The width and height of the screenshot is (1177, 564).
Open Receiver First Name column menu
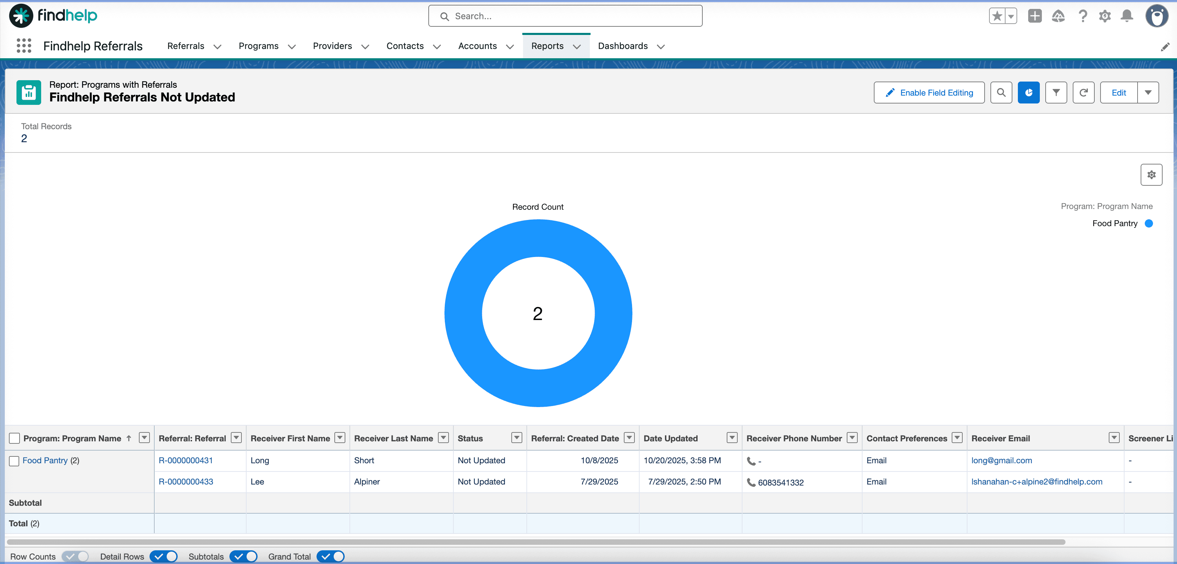[340, 438]
